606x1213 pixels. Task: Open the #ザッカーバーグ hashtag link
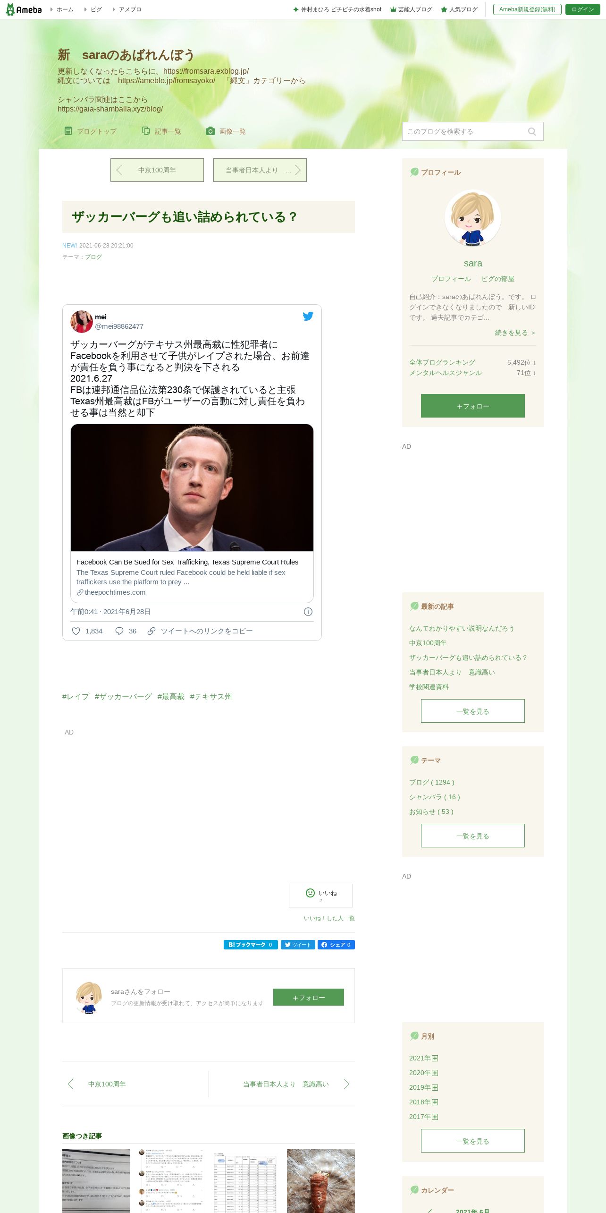point(123,696)
